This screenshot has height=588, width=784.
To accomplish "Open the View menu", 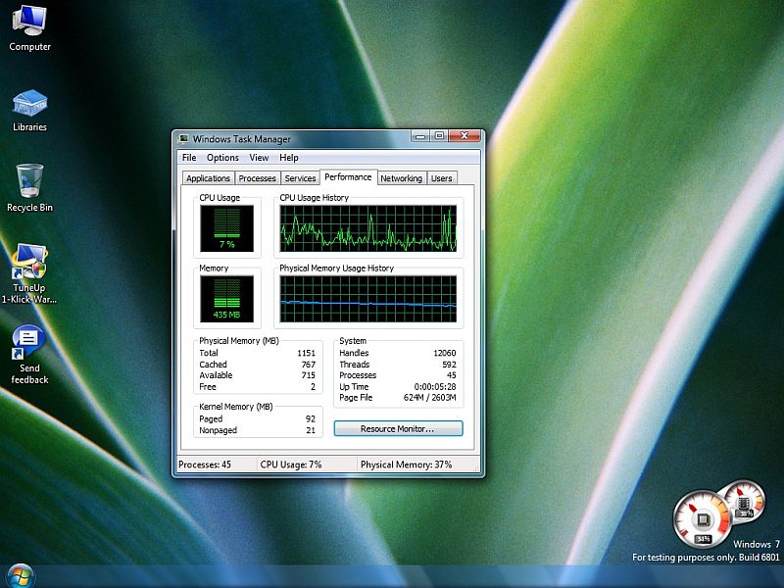I will click(259, 158).
